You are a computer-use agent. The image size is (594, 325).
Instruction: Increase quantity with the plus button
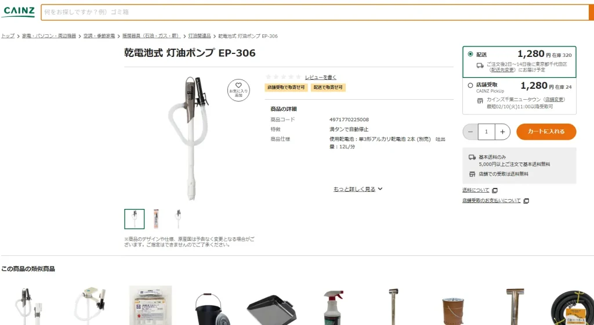[502, 132]
